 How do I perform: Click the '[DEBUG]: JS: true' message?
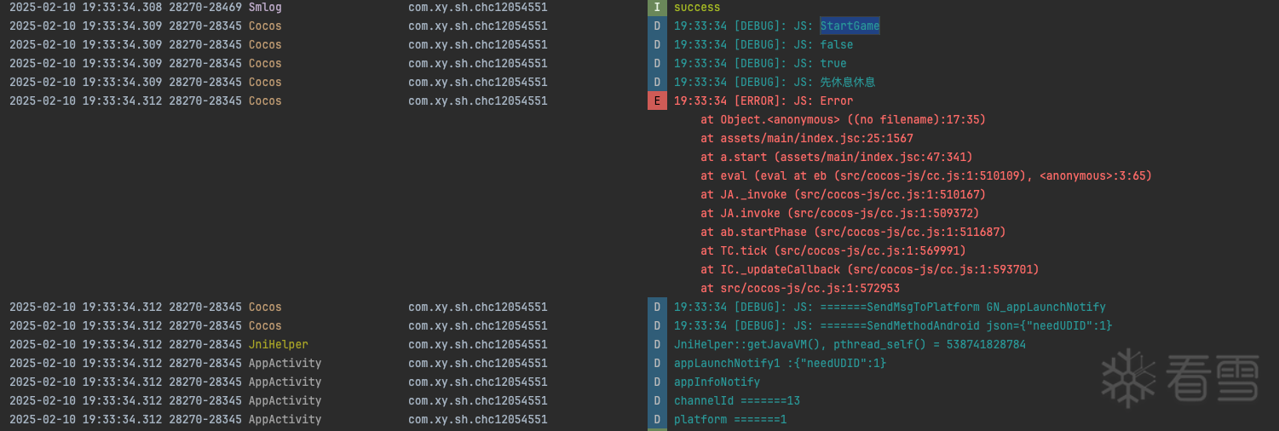click(760, 63)
